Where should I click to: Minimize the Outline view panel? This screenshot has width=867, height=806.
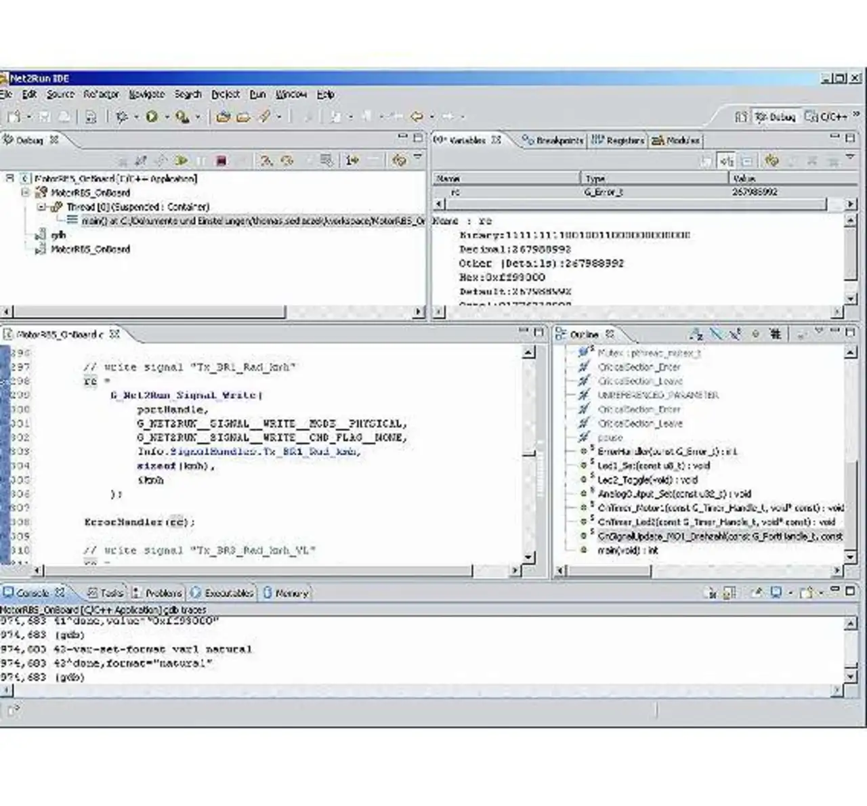[x=834, y=331]
